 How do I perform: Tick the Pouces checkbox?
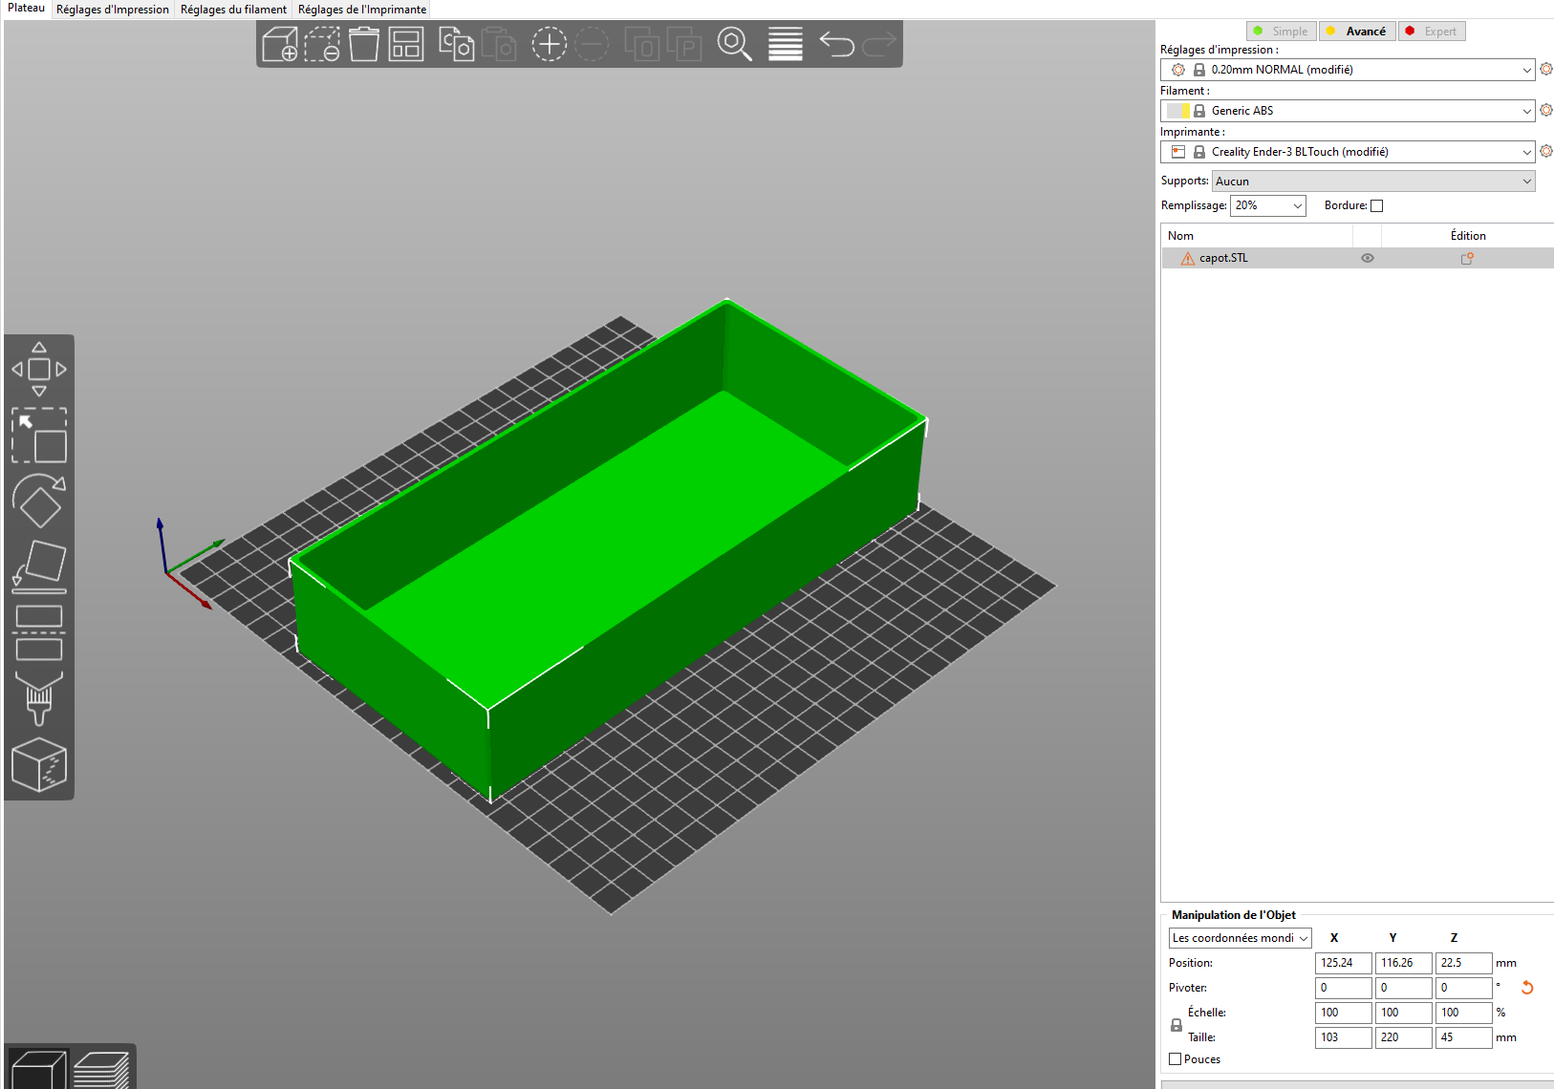pyautogui.click(x=1176, y=1059)
